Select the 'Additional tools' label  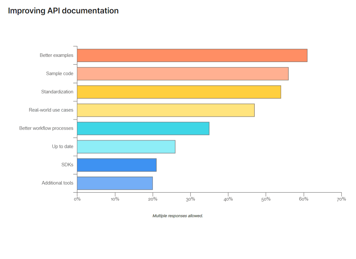[57, 183]
